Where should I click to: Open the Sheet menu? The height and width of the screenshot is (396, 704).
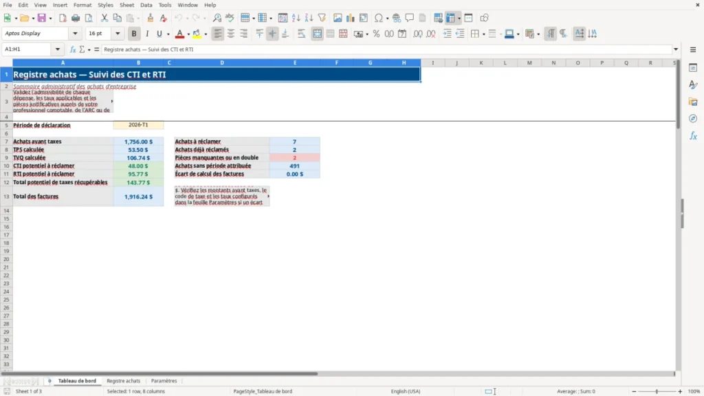tap(126, 5)
